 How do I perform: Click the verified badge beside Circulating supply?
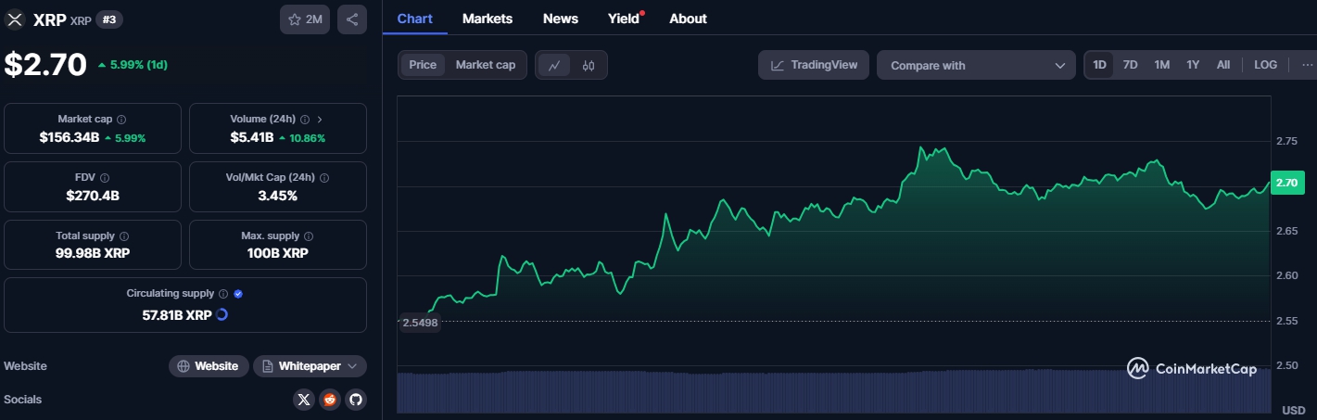point(238,294)
